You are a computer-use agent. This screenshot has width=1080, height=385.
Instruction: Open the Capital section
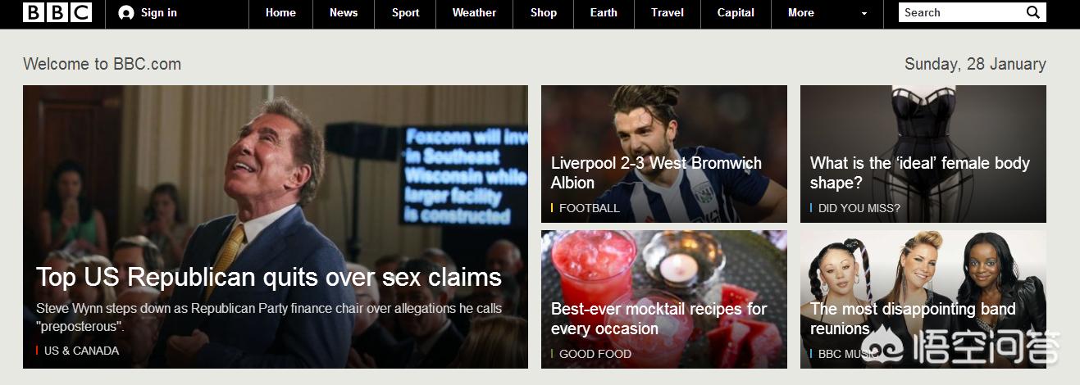click(736, 13)
